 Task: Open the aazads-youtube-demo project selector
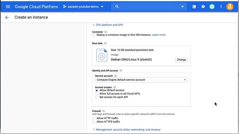[x=83, y=7]
